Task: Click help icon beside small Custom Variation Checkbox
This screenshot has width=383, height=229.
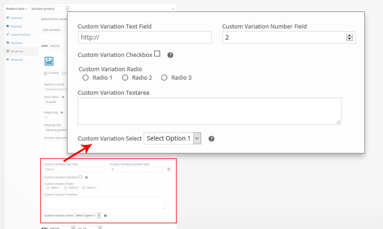Action: pos(87,177)
